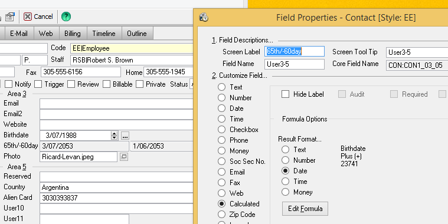Screen dimensions: 448x224
Task: Enable the Billable checkbox
Action: click(x=107, y=84)
